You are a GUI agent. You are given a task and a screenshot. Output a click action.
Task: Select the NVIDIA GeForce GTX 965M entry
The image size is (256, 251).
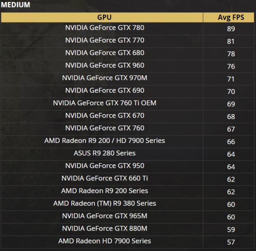coord(104,216)
